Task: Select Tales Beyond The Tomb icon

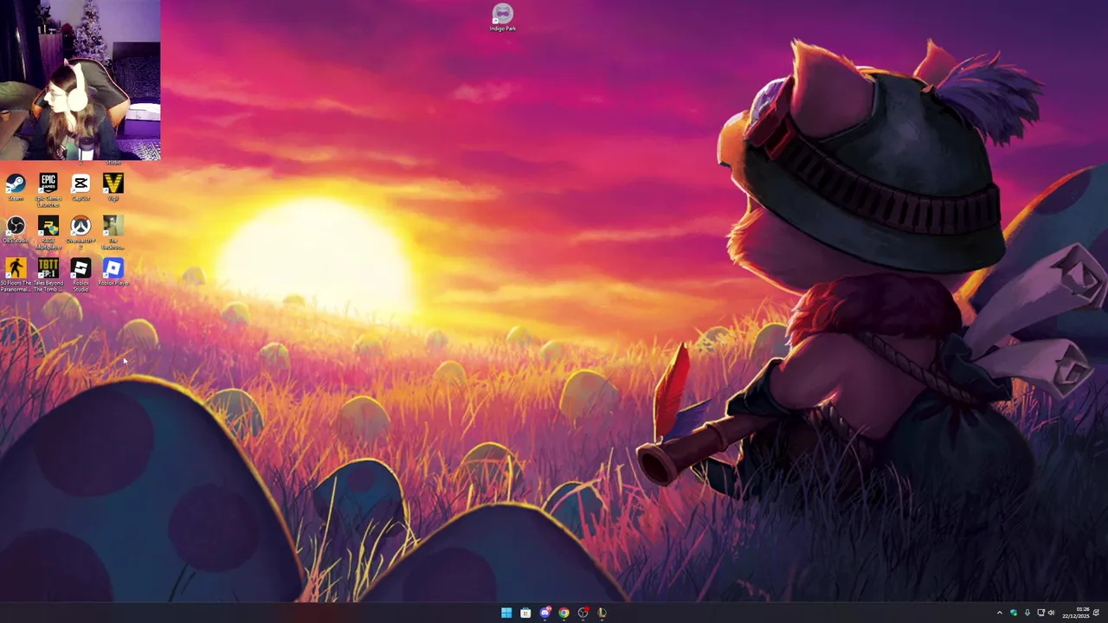Action: coord(48,275)
